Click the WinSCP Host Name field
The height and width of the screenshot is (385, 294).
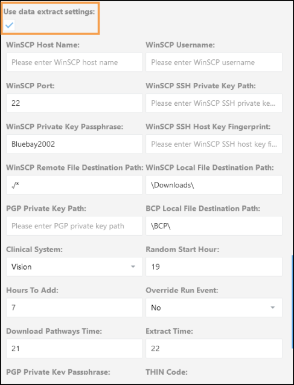coord(74,62)
